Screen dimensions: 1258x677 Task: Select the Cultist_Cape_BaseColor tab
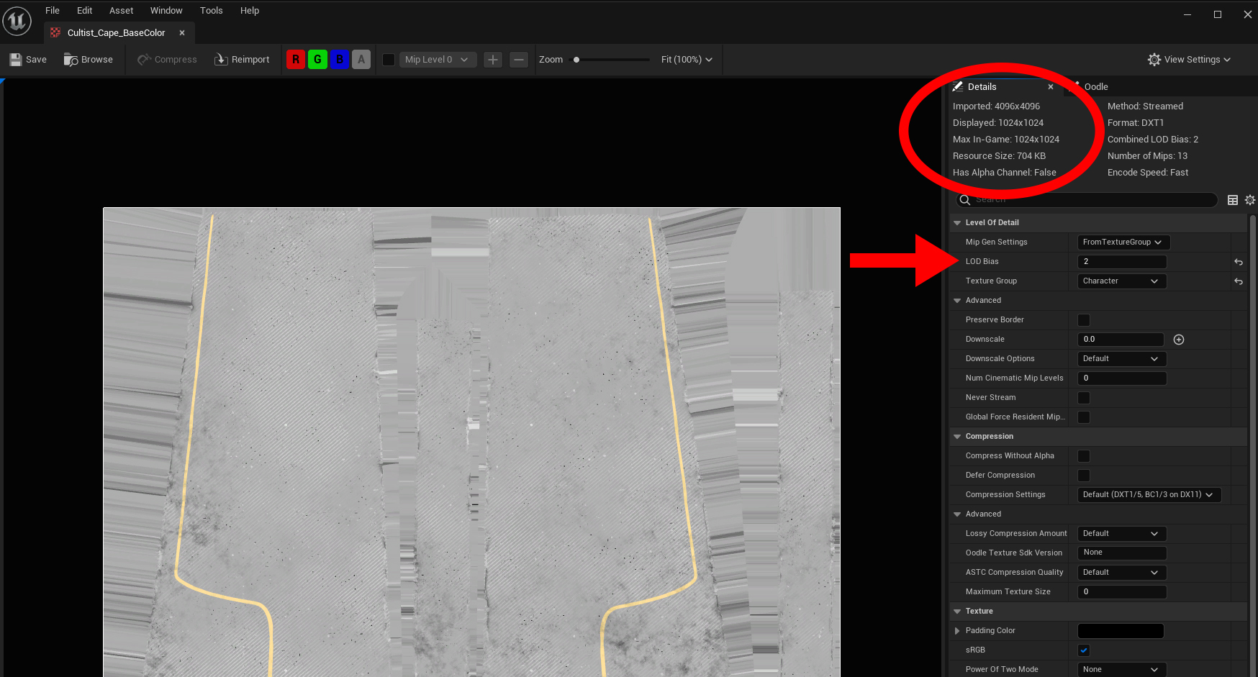(116, 33)
